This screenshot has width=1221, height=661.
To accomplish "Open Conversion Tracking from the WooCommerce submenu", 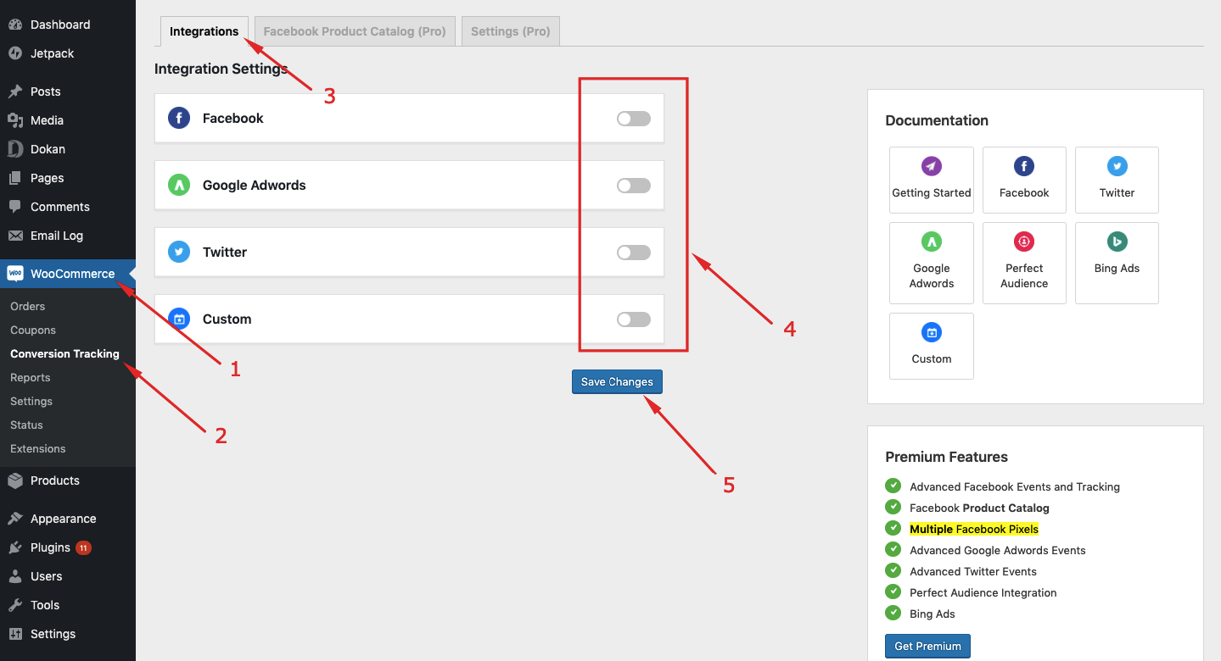I will click(64, 353).
